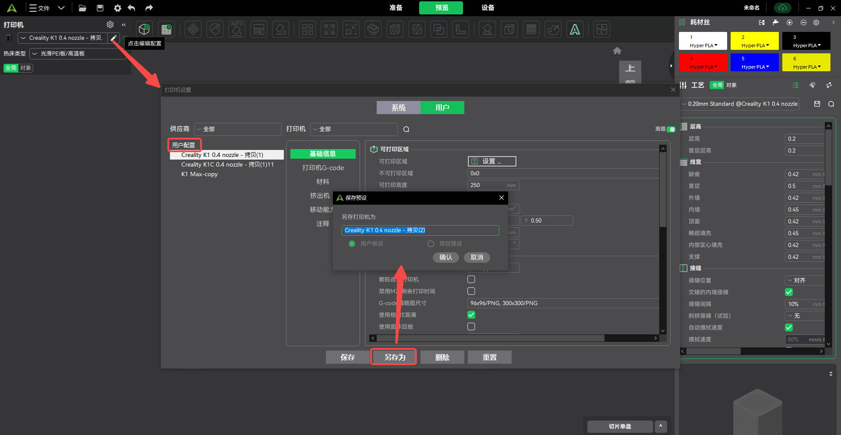Click the add plate grid icon

coord(166,29)
